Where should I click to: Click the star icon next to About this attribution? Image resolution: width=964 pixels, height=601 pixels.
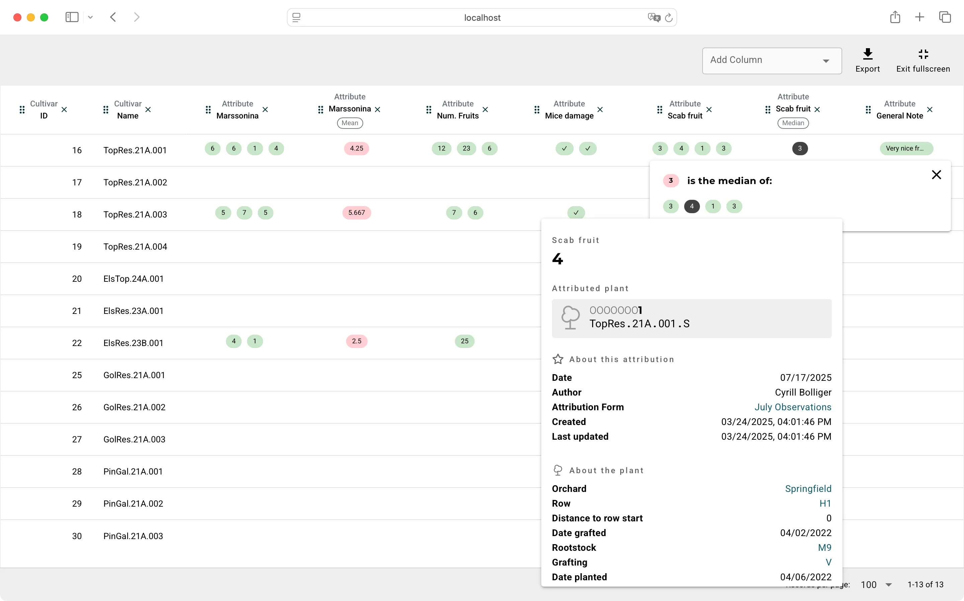558,358
